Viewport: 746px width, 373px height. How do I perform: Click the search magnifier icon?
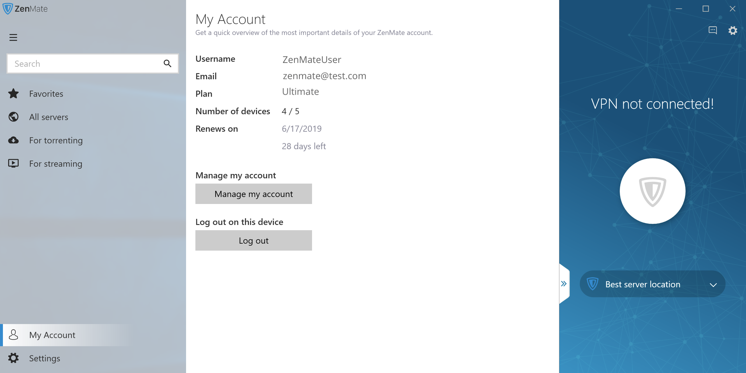167,64
